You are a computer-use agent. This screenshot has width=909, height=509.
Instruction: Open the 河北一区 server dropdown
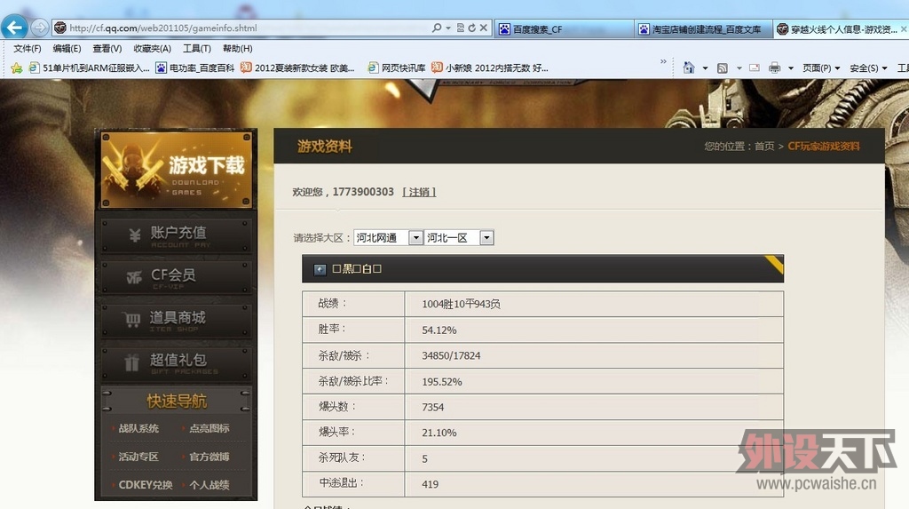tap(459, 238)
